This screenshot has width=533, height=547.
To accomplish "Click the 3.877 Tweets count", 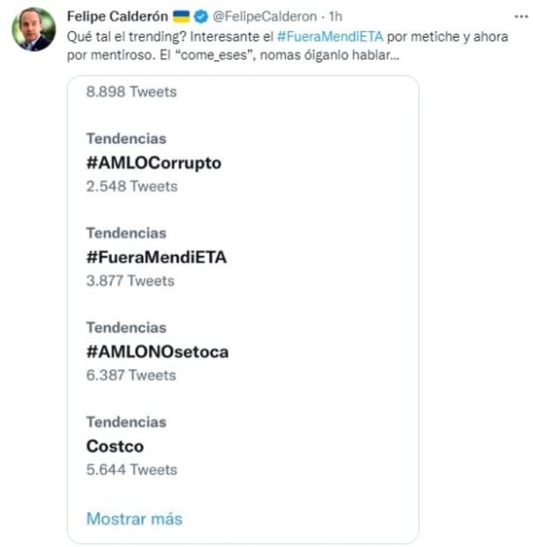I will click(131, 281).
